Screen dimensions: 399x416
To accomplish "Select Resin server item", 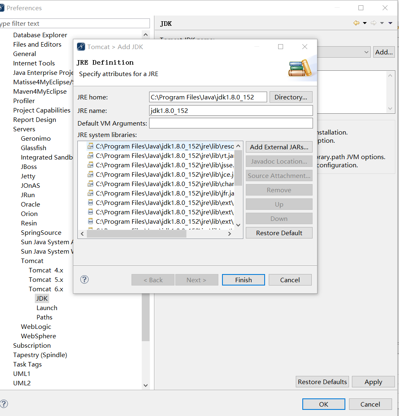I will point(29,223).
